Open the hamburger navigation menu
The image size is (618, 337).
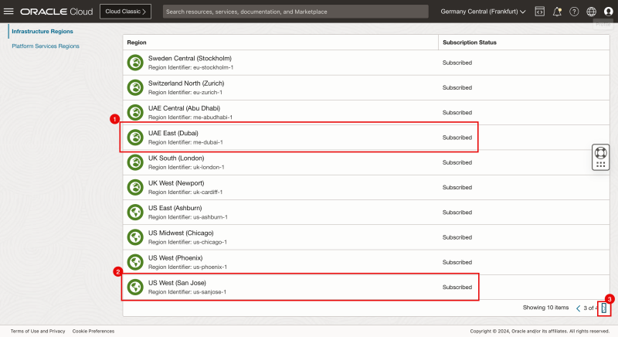tap(9, 12)
